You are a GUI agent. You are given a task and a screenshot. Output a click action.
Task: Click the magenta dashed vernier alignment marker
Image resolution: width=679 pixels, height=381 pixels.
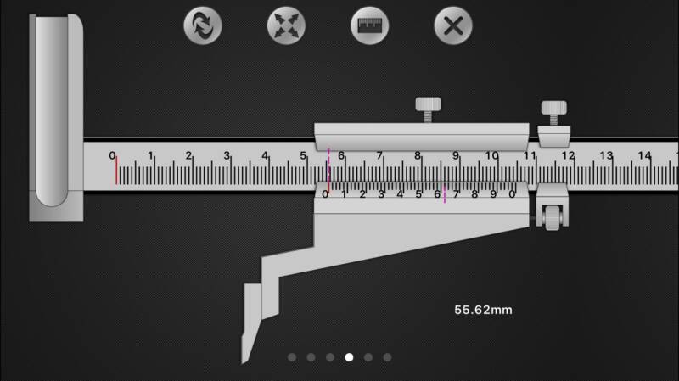click(x=444, y=195)
